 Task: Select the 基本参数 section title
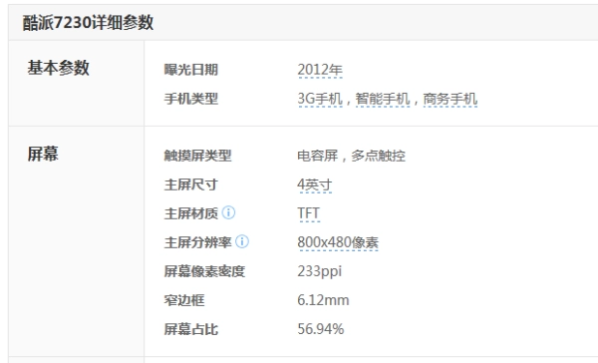click(59, 68)
